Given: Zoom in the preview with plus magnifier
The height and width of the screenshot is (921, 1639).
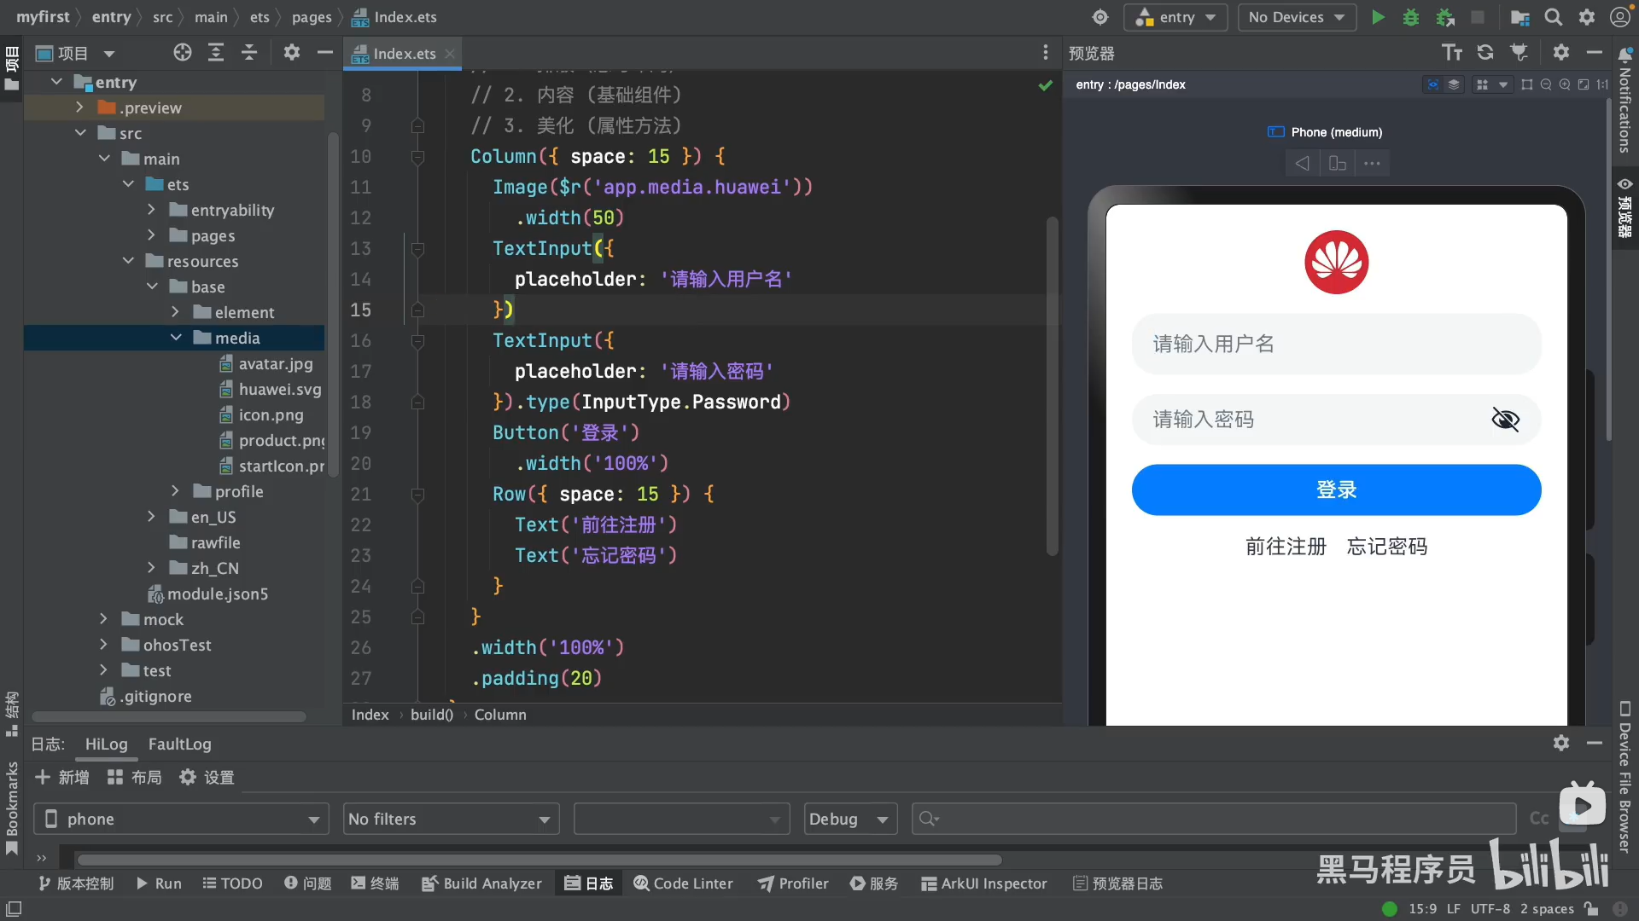Looking at the screenshot, I should [1565, 84].
